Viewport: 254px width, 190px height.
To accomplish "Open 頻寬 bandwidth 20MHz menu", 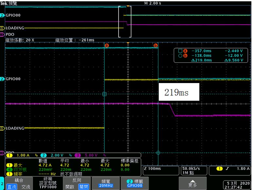I will (x=106, y=183).
